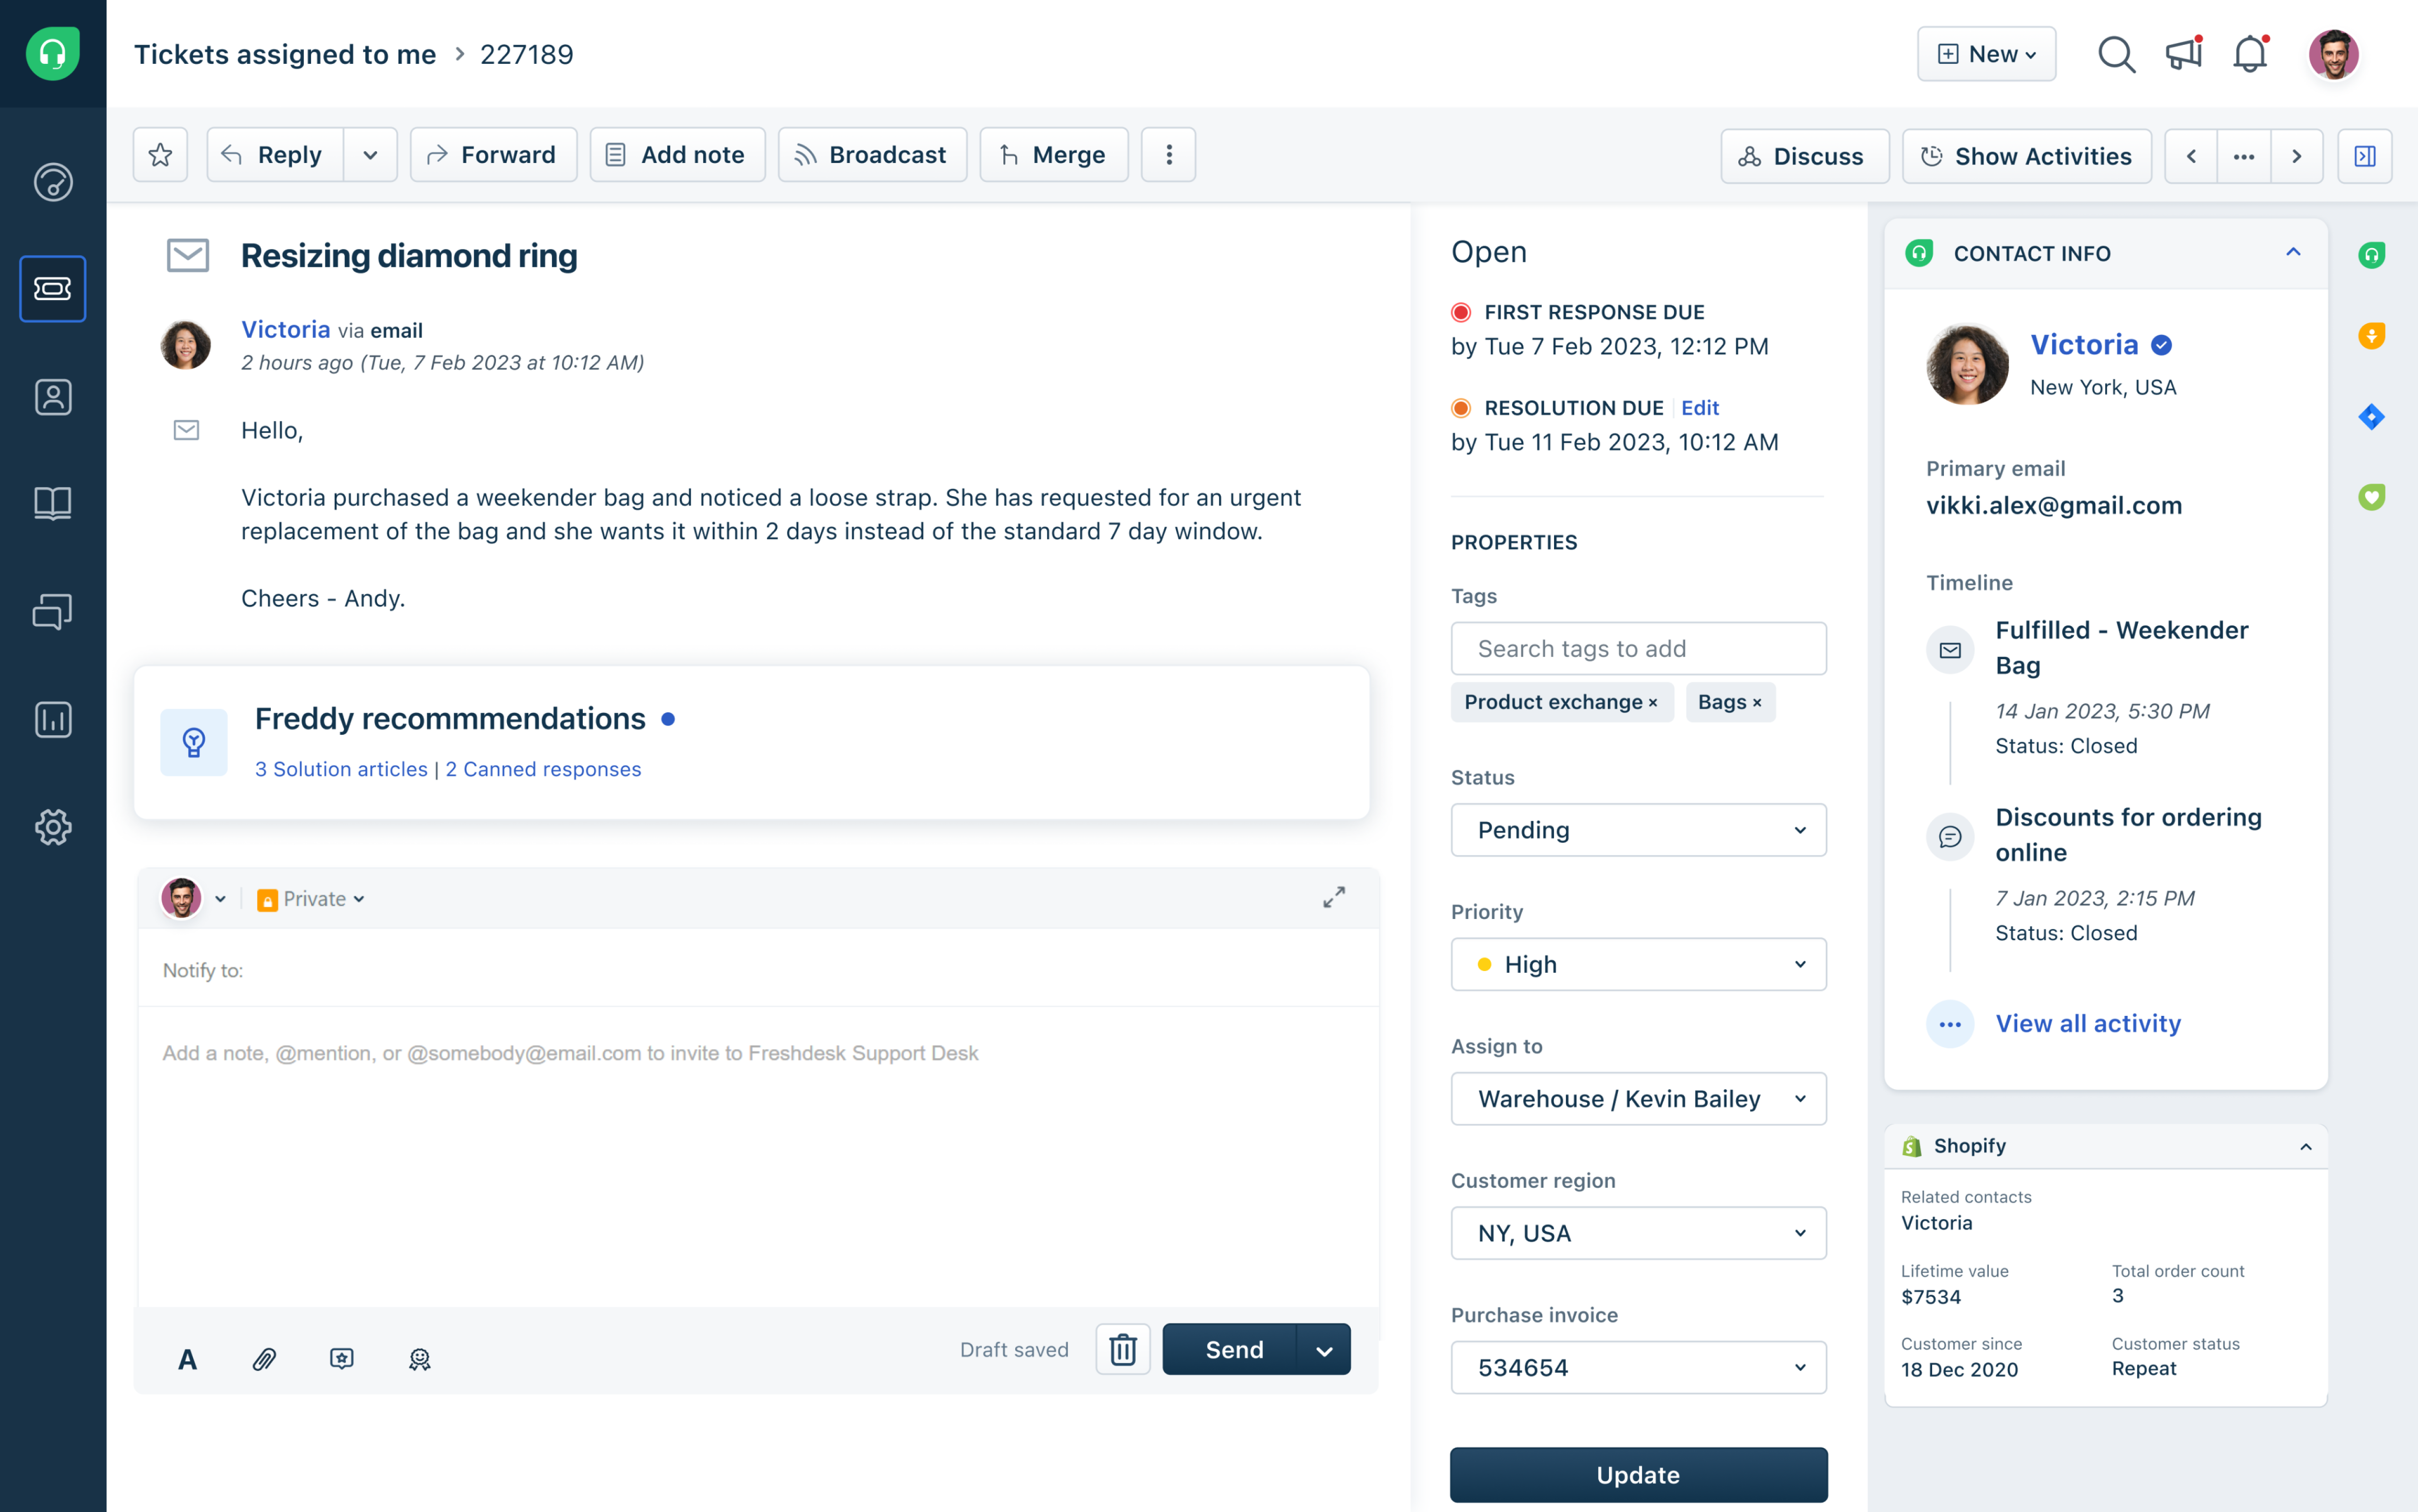Open the overflow menu beside Merge
The image size is (2418, 1512).
1167,154
